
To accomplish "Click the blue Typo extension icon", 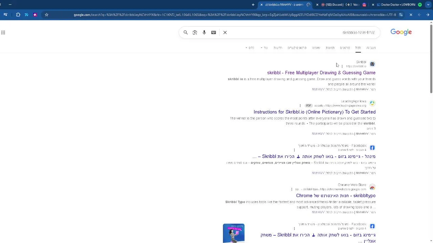I will click(26, 15).
